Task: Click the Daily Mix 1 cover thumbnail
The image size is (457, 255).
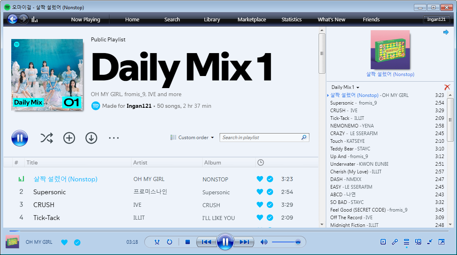Action: [47, 75]
